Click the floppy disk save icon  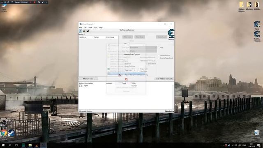click(88, 31)
